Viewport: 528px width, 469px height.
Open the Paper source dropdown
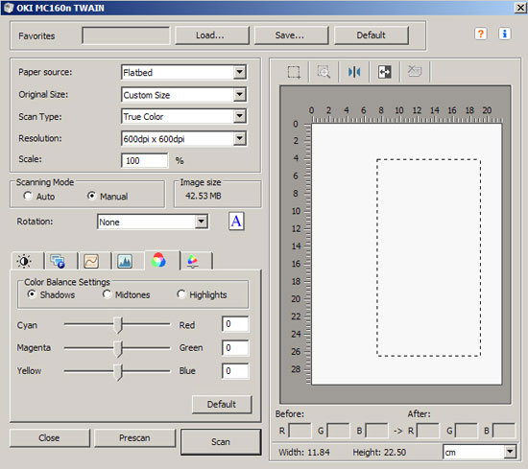point(239,72)
